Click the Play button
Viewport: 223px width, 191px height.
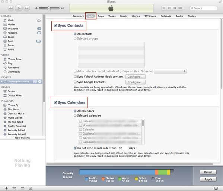(19, 8)
